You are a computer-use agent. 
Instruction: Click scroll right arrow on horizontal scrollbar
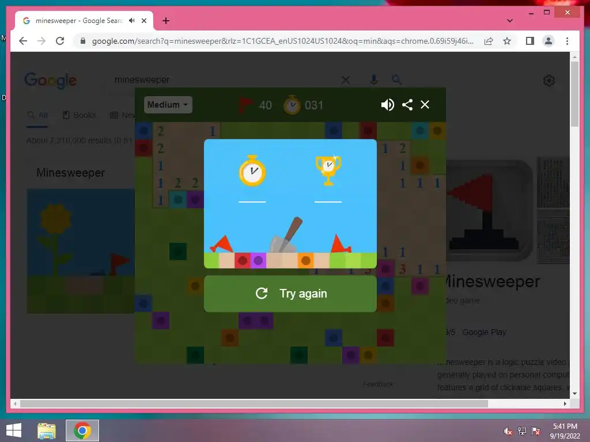pyautogui.click(x=565, y=403)
